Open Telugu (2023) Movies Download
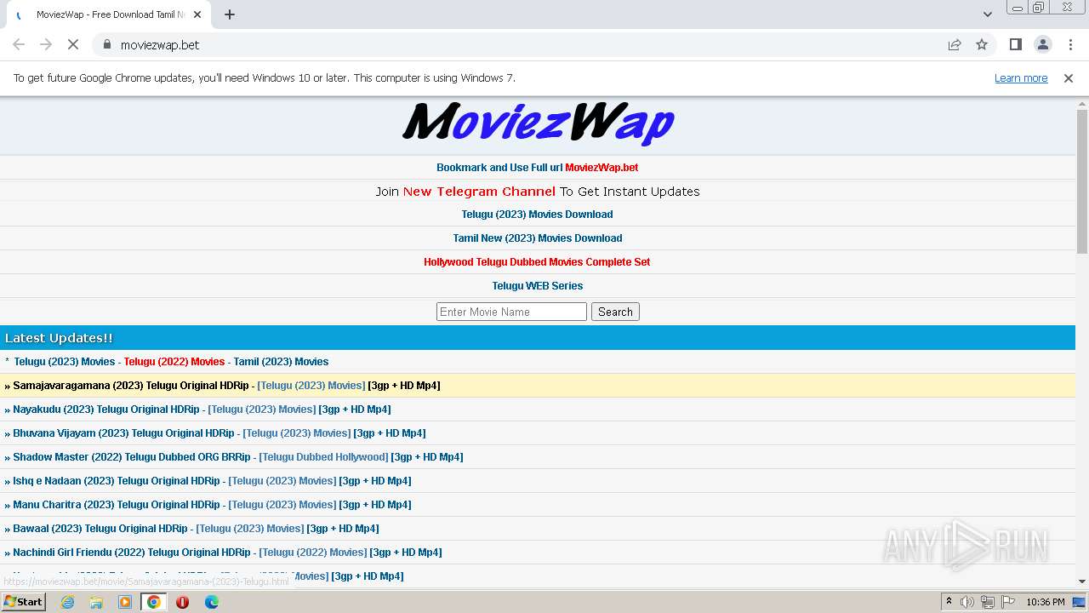This screenshot has height=613, width=1089. click(537, 215)
